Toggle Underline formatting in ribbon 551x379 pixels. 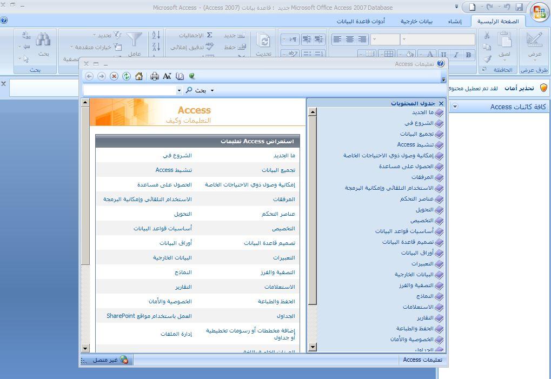444,54
